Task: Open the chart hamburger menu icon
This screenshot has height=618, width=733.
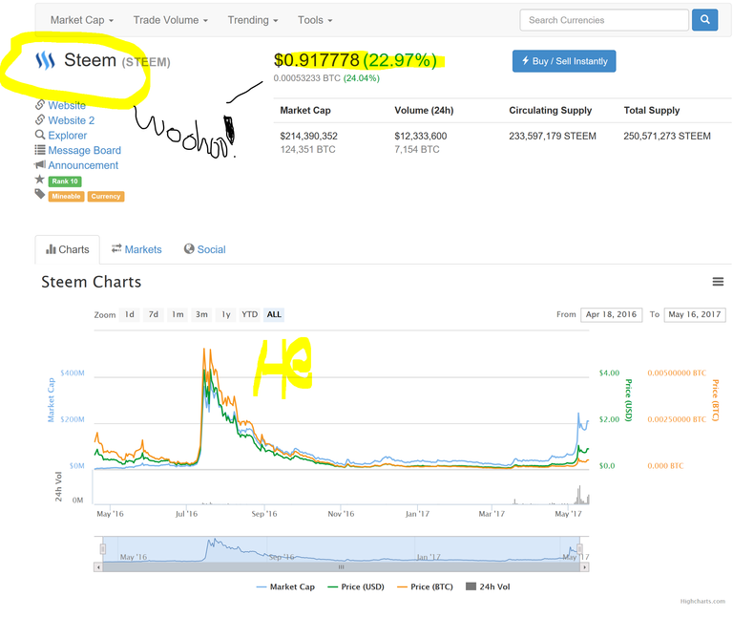Action: click(x=718, y=282)
